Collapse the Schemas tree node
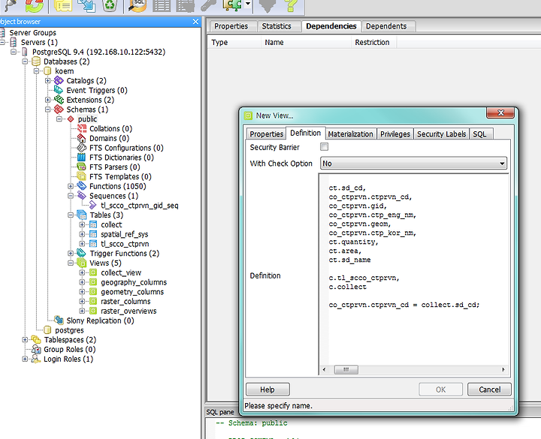The image size is (541, 439). (47, 110)
